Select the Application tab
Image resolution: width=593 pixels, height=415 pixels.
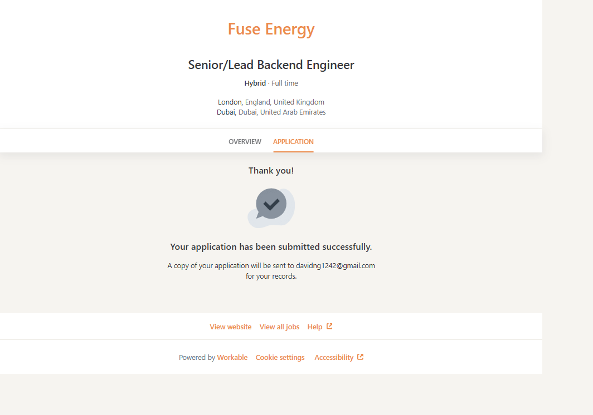[293, 142]
